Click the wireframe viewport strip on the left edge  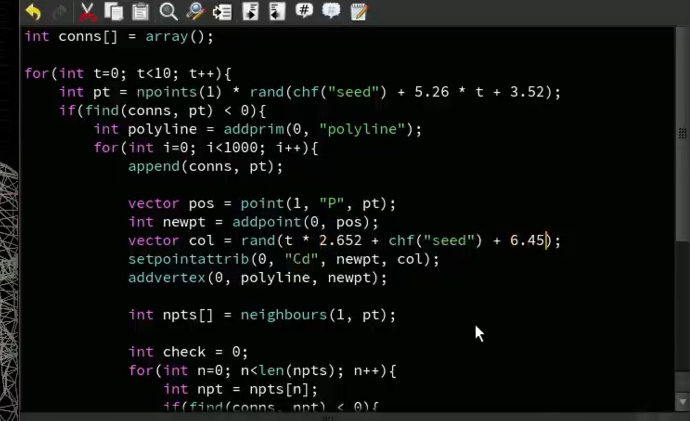(9, 288)
